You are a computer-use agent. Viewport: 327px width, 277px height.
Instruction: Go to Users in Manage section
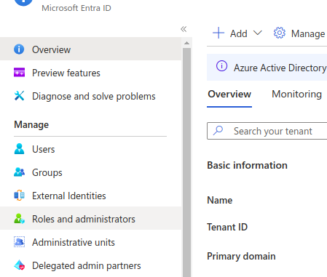(91, 149)
